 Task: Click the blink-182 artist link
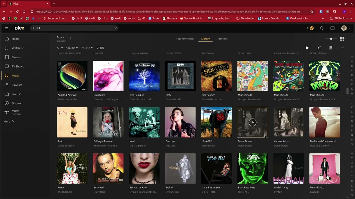click(x=207, y=141)
